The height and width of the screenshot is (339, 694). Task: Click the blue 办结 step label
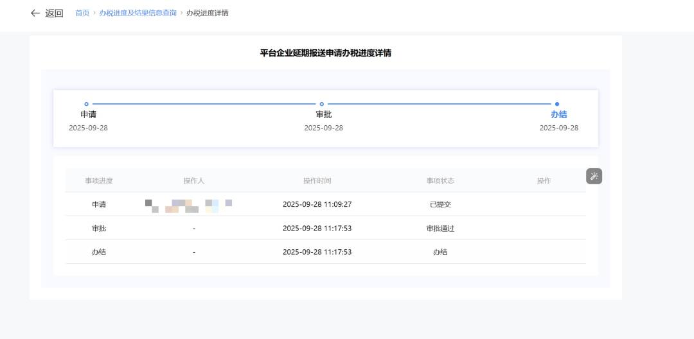pos(558,115)
